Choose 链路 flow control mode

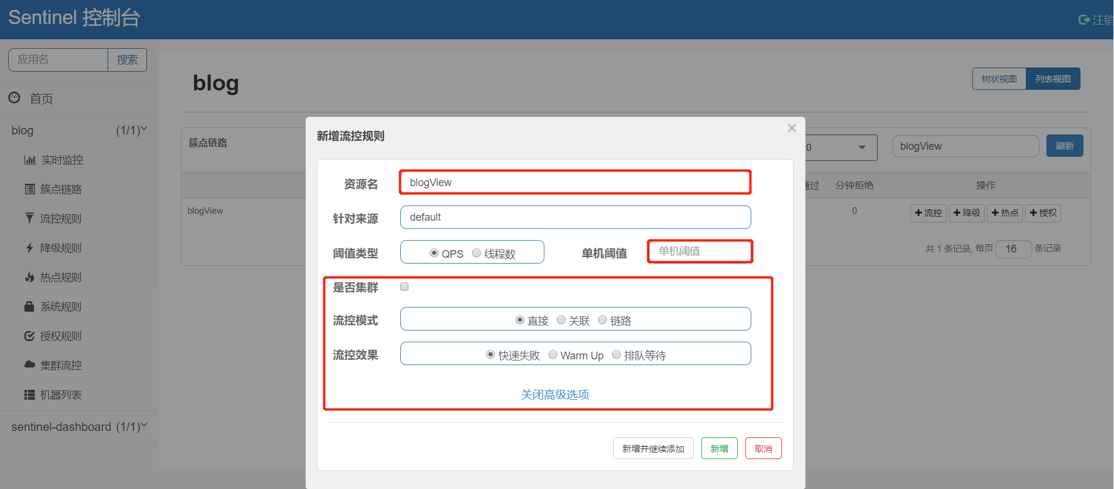[602, 320]
